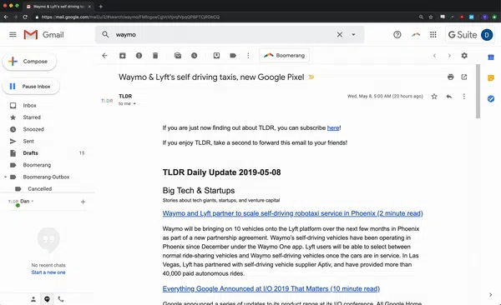Click 'Start a new one' link
The image size is (501, 305).
click(x=48, y=272)
